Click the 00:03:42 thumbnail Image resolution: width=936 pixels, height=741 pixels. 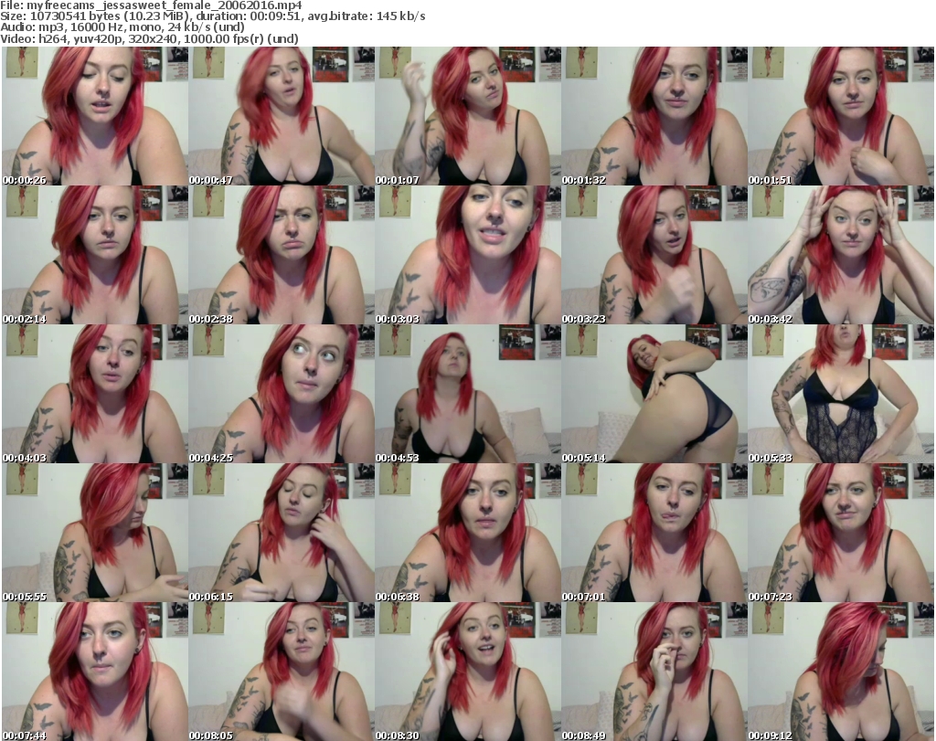coord(841,255)
